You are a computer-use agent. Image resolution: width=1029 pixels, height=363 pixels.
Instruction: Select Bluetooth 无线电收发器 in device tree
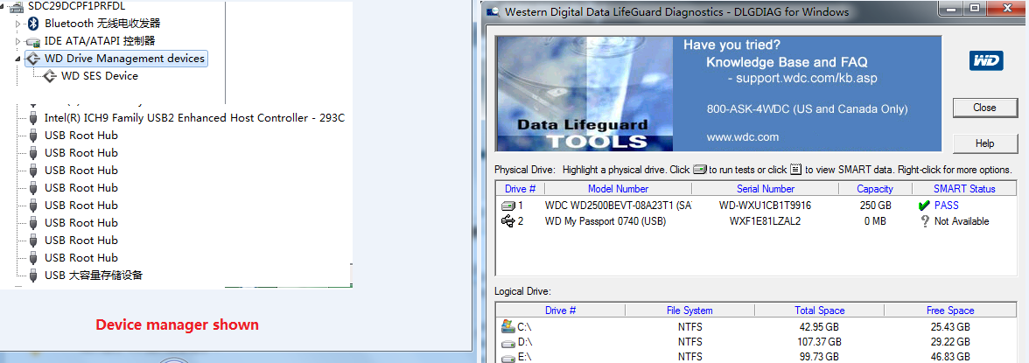102,24
